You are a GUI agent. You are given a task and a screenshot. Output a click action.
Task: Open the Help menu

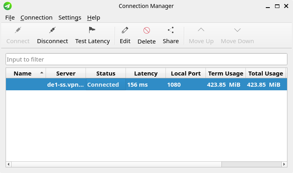(94, 18)
